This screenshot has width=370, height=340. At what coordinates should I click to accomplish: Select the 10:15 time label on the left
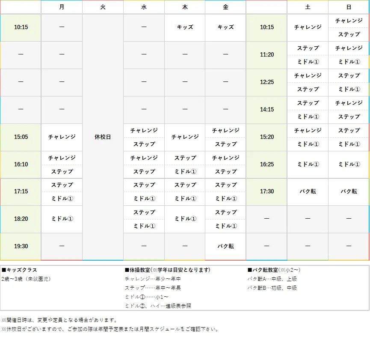click(x=21, y=27)
